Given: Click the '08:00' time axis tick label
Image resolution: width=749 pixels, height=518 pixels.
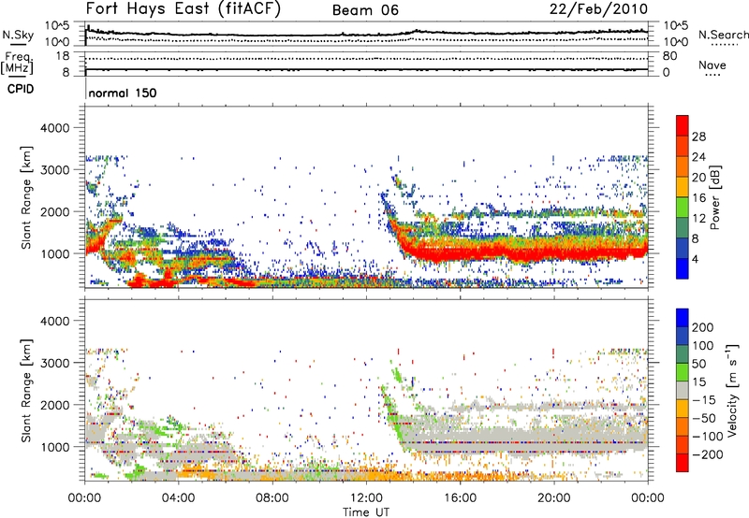Looking at the screenshot, I should click(x=272, y=498).
